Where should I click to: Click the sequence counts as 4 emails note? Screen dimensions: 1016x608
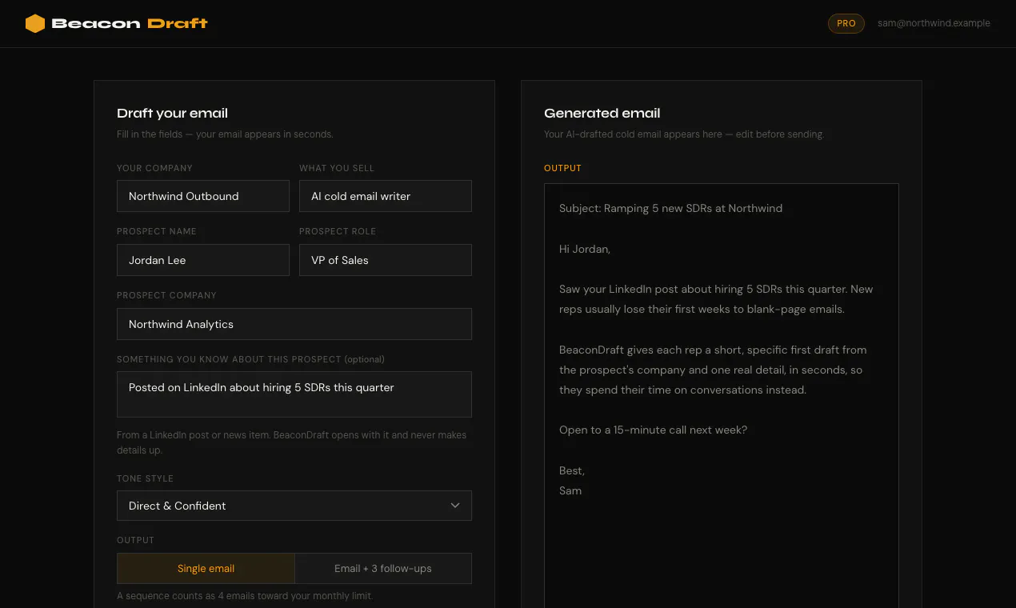tap(245, 595)
